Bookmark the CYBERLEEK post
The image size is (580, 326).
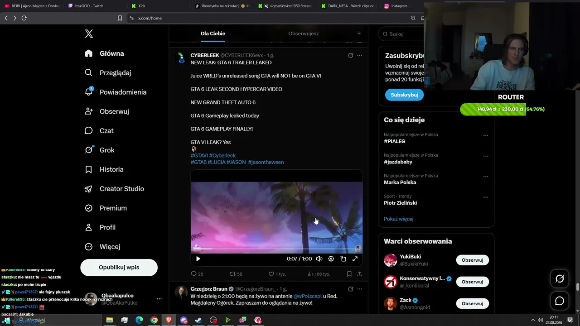click(349, 274)
